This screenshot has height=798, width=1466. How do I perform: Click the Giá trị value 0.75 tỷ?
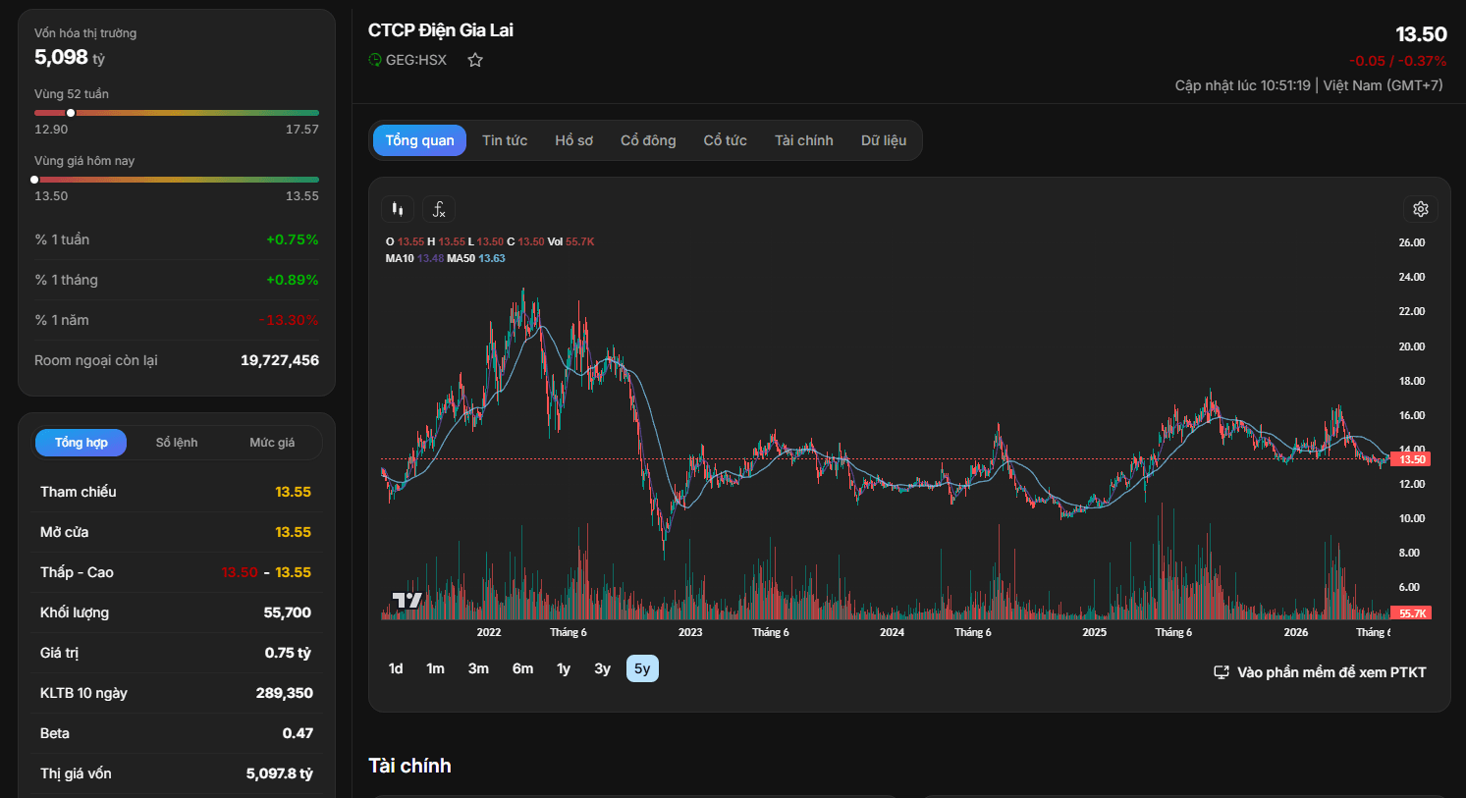(288, 653)
